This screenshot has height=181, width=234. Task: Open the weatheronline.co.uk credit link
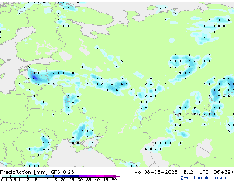[x=203, y=178]
